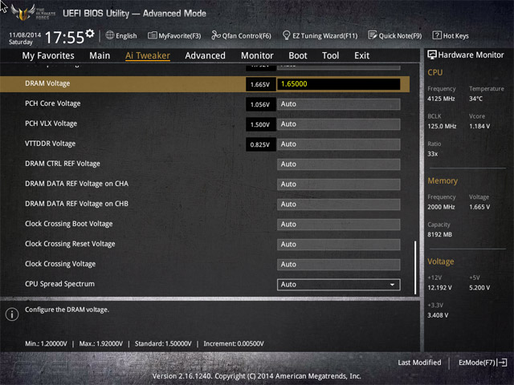Select CPU Spread Spectrum label
514x385 pixels.
coord(59,284)
